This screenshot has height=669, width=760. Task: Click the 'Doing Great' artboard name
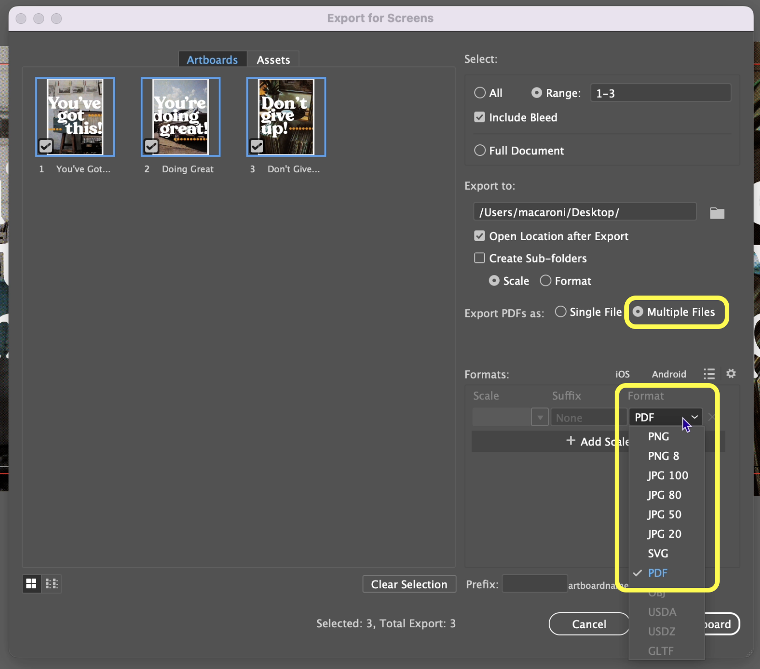187,169
